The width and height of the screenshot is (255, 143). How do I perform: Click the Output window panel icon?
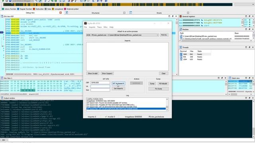[x=2, y=98]
